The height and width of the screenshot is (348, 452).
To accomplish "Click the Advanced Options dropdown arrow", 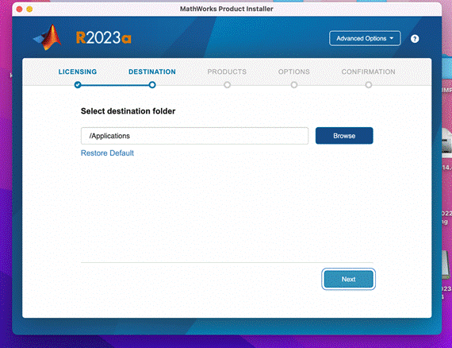I will (x=392, y=38).
